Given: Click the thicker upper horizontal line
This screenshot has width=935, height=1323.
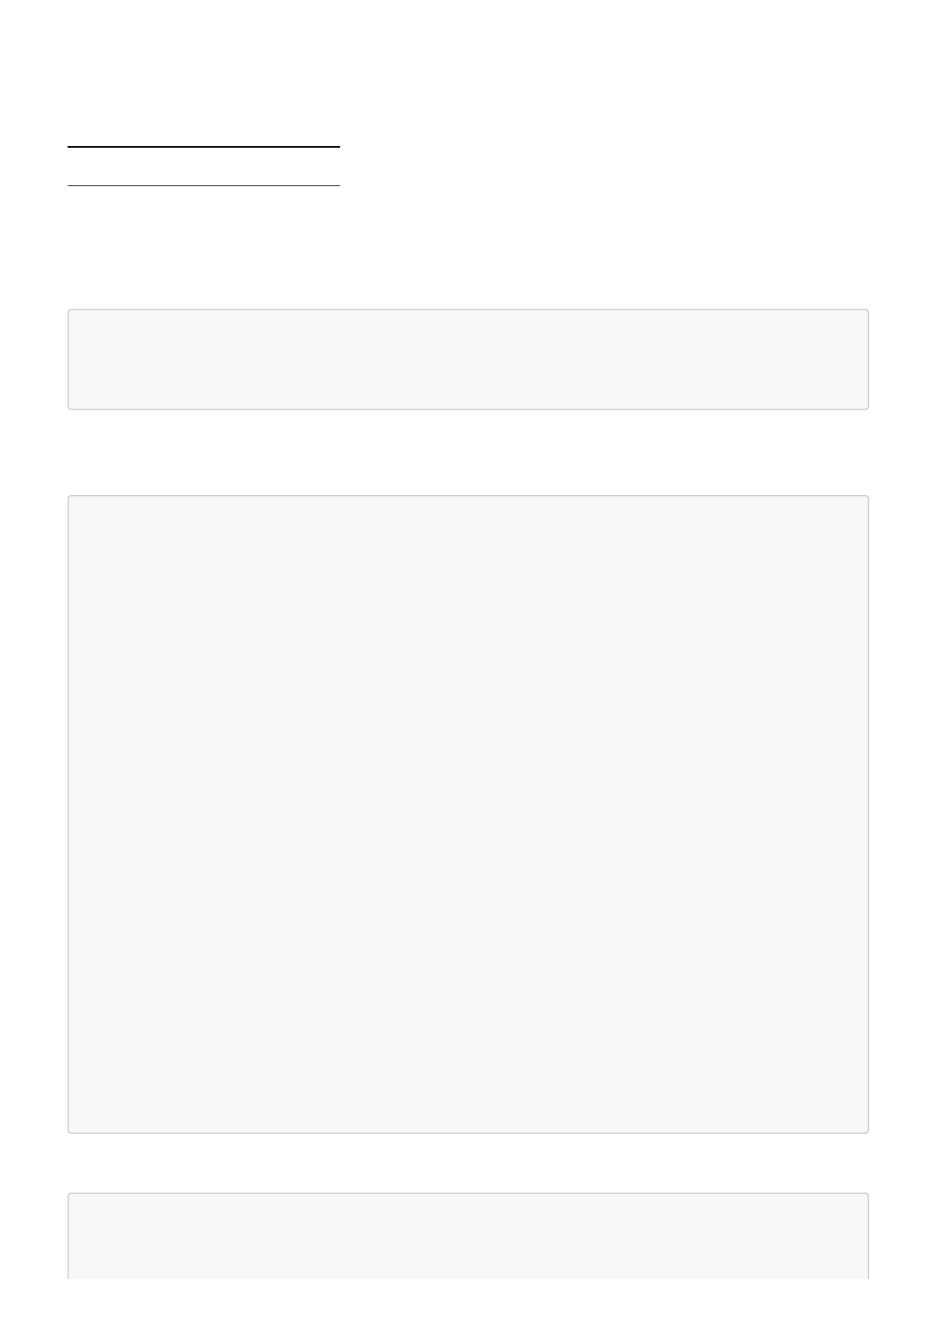Looking at the screenshot, I should (x=203, y=146).
